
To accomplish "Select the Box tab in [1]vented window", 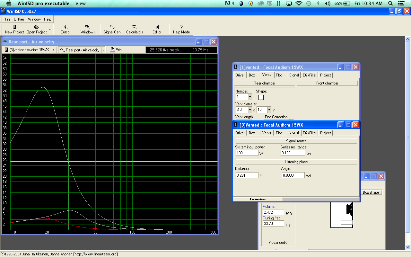I will (252, 75).
